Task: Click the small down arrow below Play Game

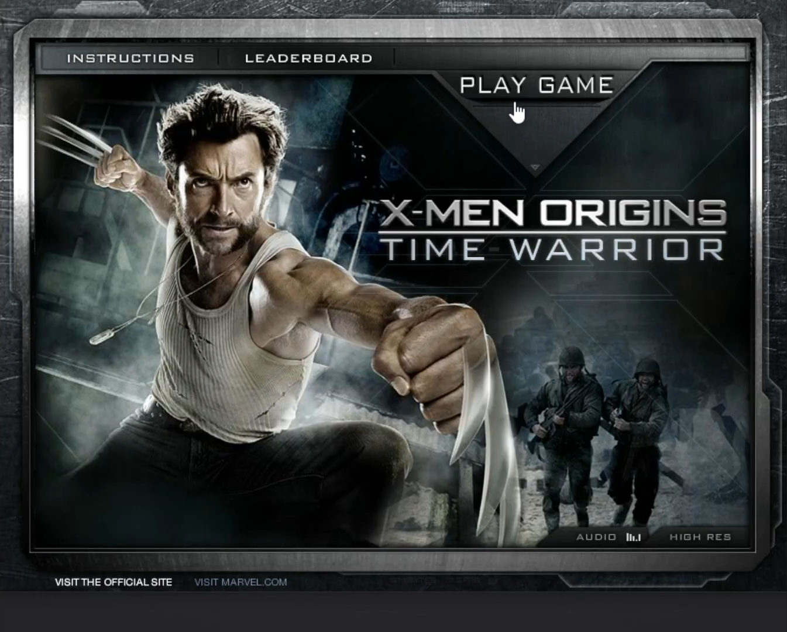Action: coord(535,168)
